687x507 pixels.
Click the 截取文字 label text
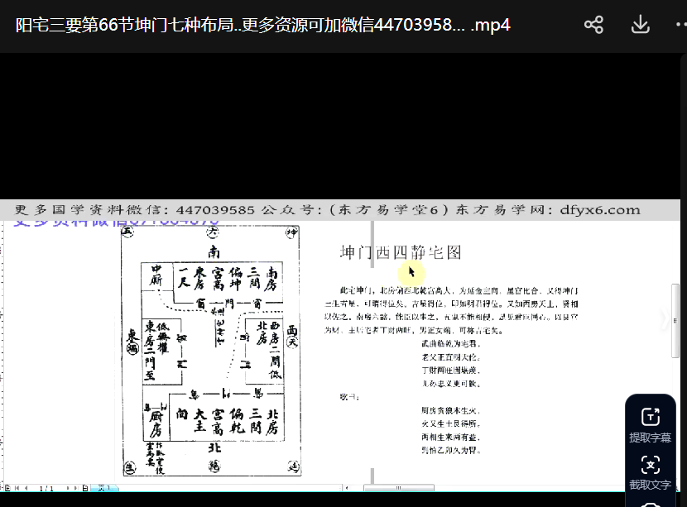[651, 485]
